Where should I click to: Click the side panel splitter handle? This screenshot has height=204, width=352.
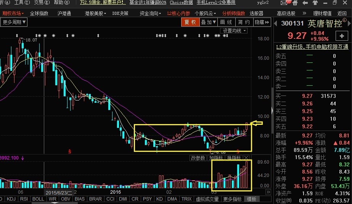(x=272, y=110)
